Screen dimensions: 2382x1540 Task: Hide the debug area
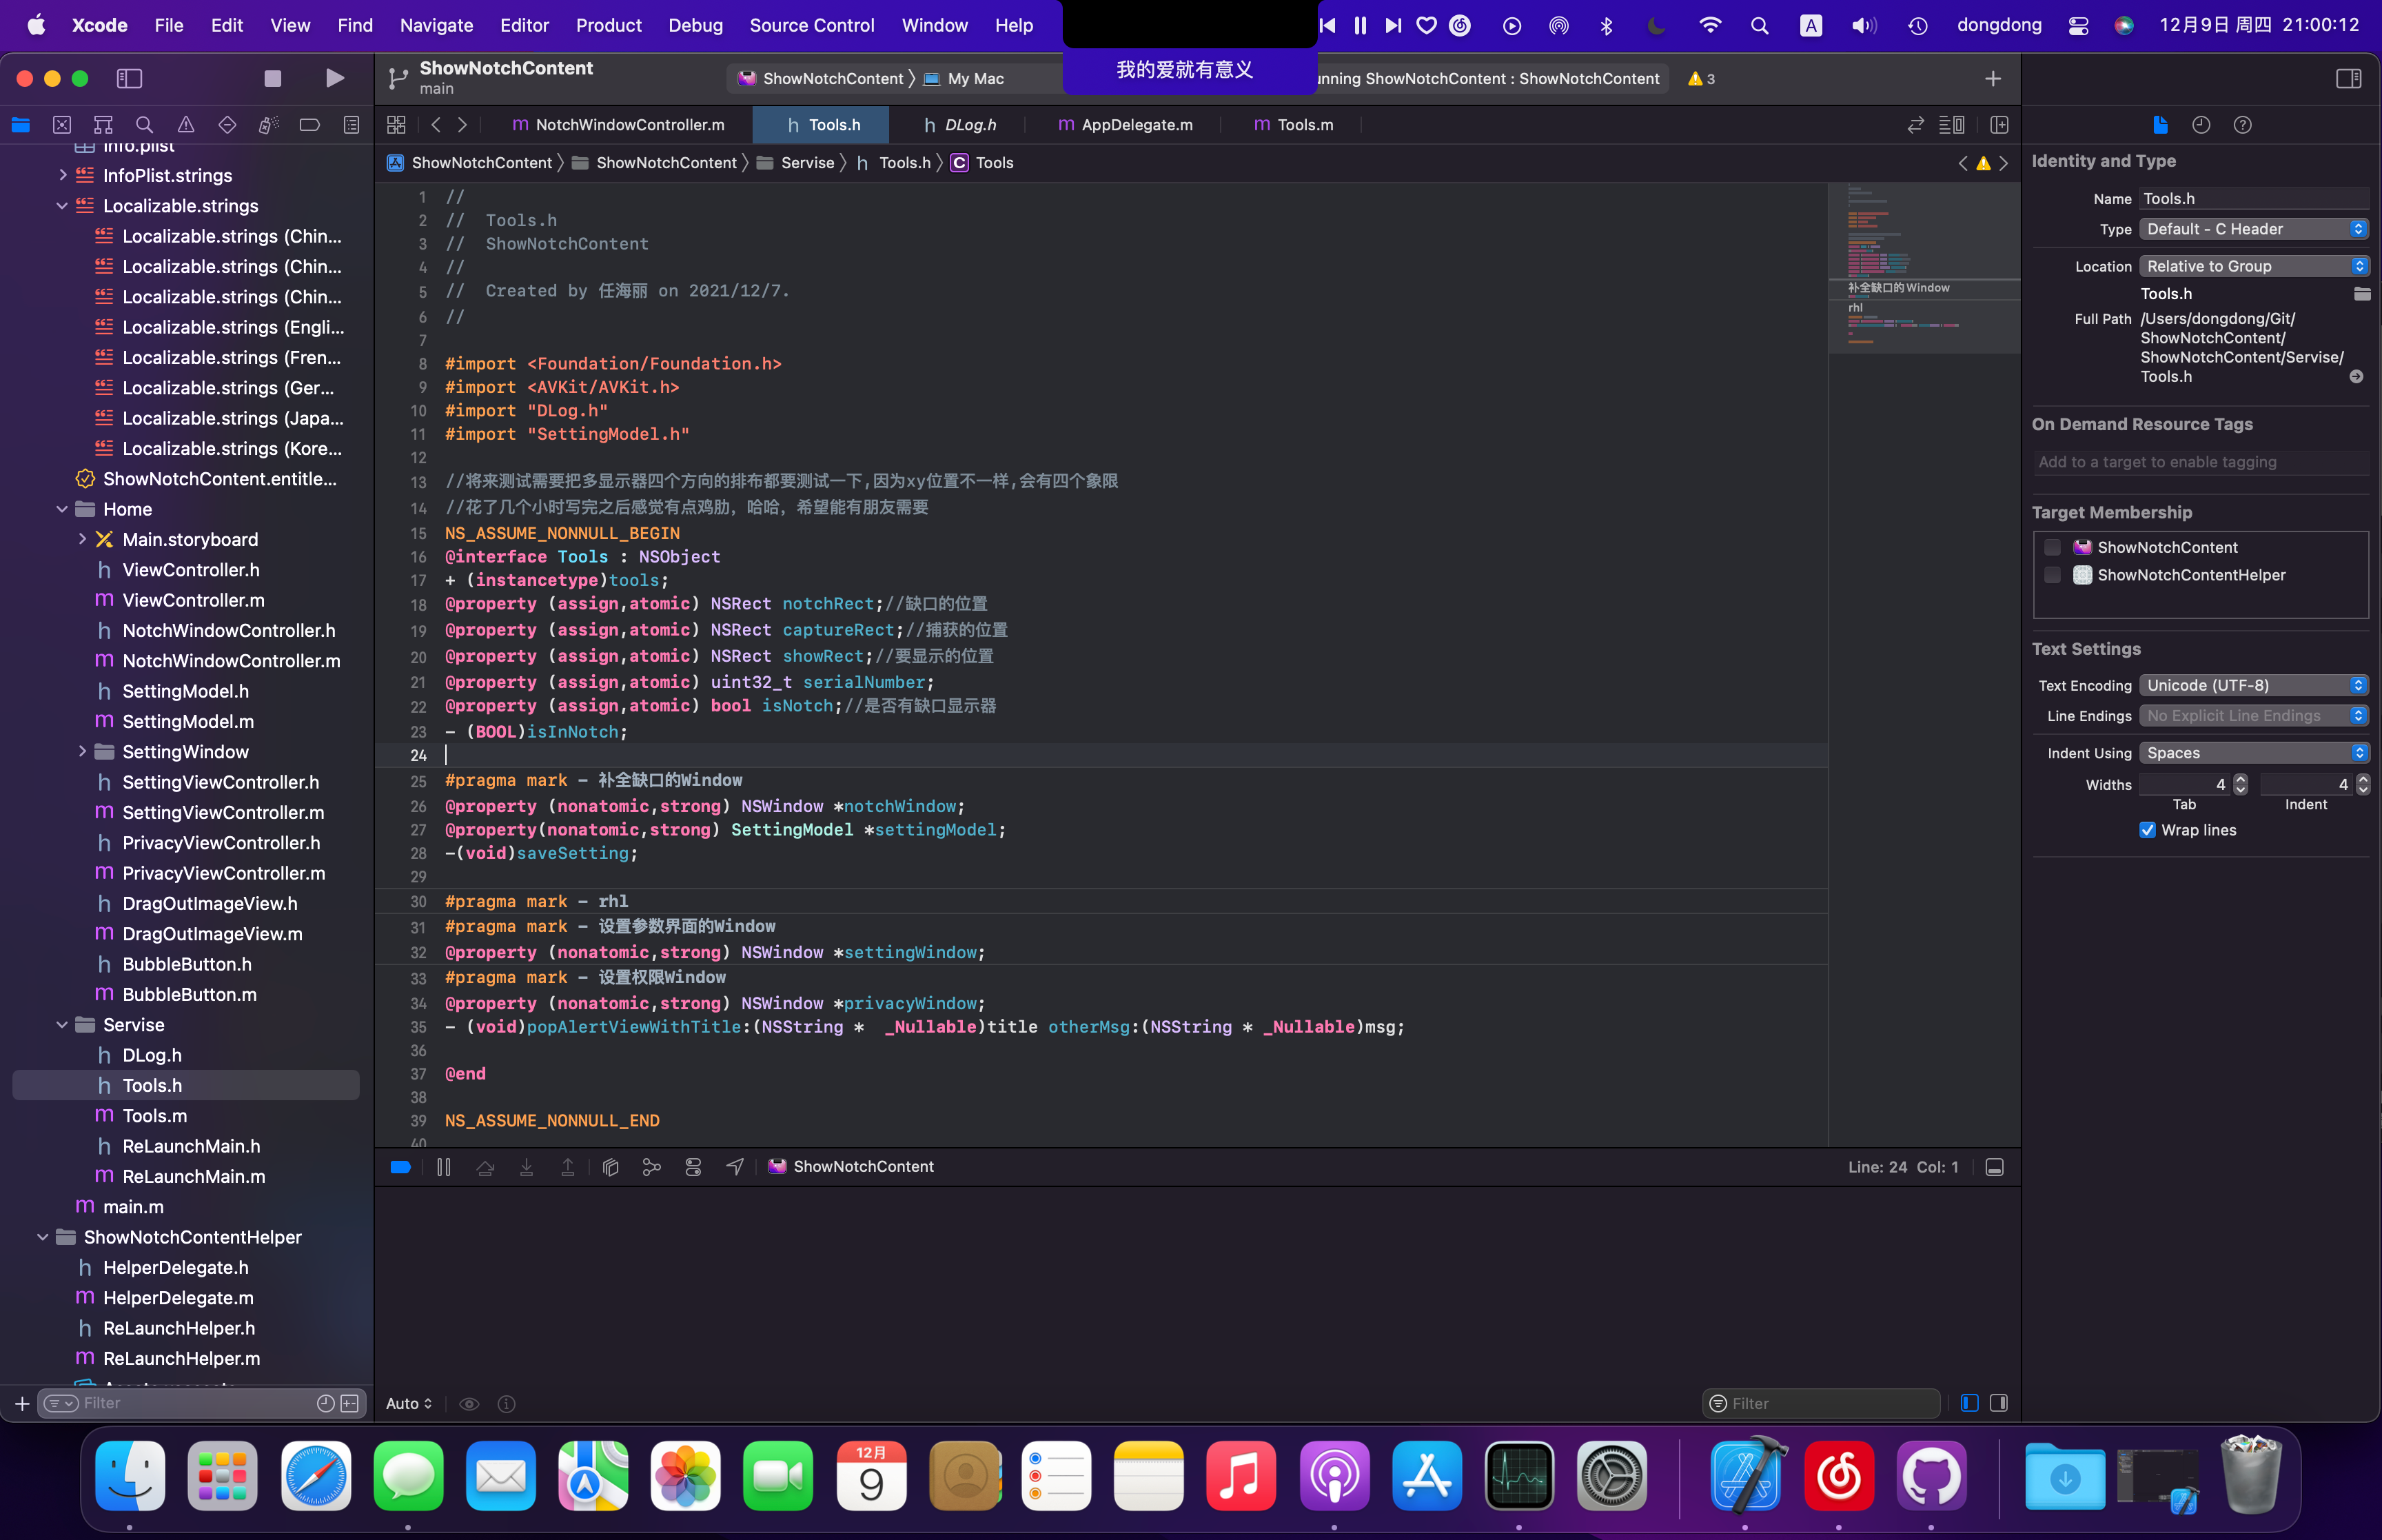coord(1994,1167)
